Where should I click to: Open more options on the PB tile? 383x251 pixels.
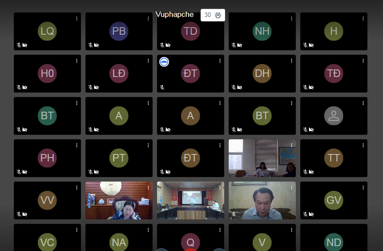tap(148, 19)
